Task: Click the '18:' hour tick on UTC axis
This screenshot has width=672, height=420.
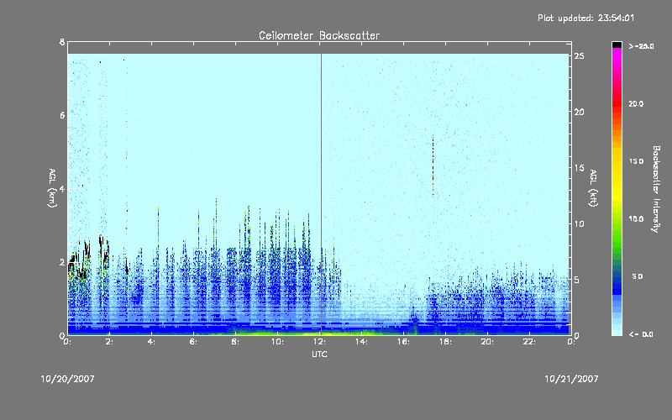Action: tap(445, 342)
